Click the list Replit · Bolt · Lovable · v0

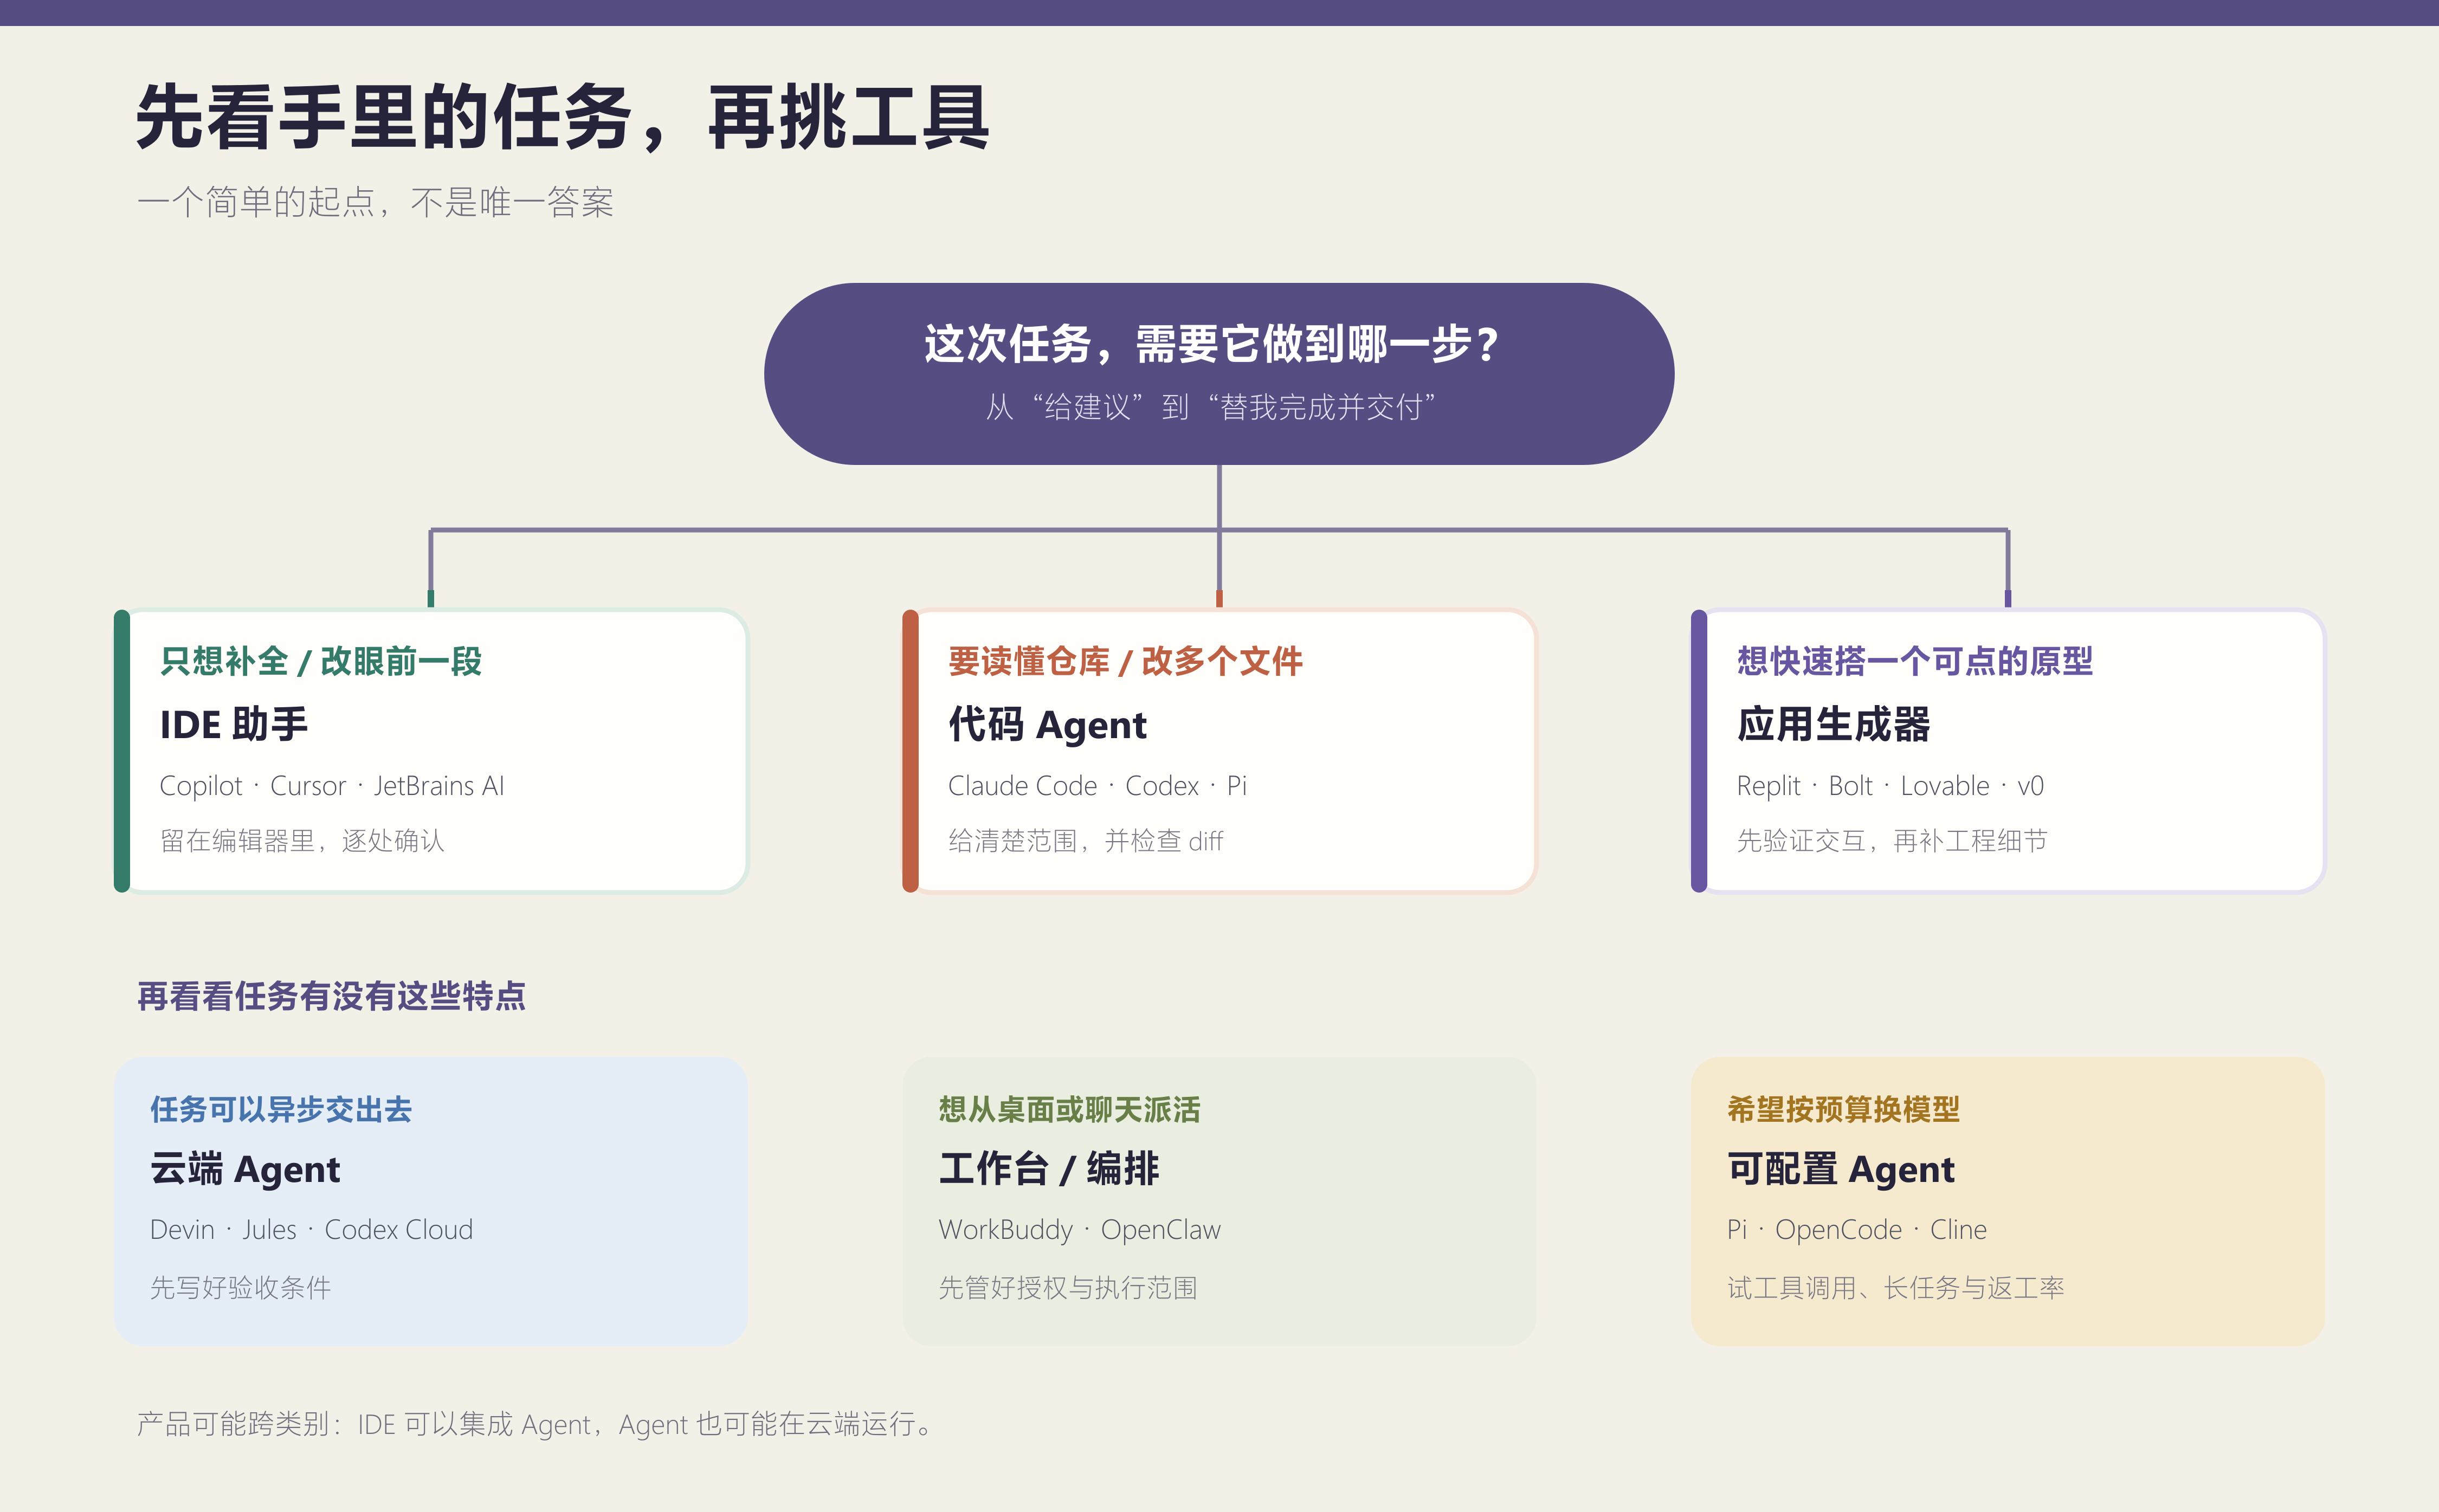pyautogui.click(x=1890, y=786)
